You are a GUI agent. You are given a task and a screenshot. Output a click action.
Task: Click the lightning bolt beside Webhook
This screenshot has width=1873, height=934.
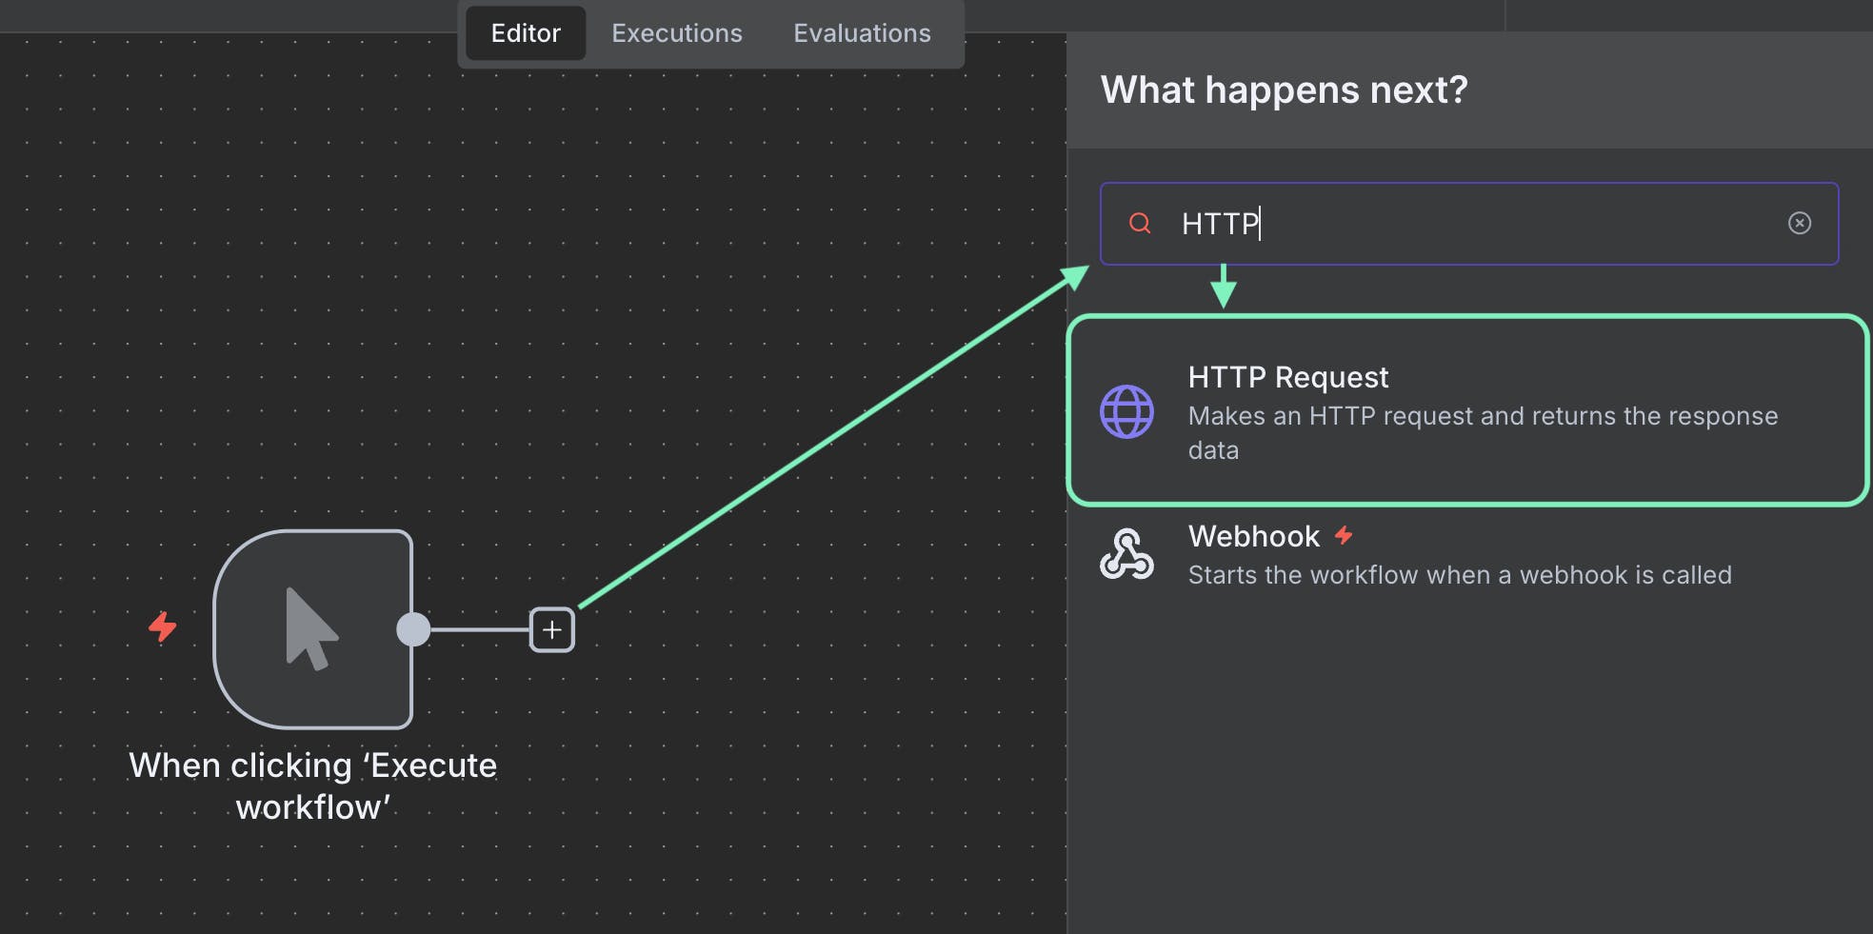(x=1343, y=536)
